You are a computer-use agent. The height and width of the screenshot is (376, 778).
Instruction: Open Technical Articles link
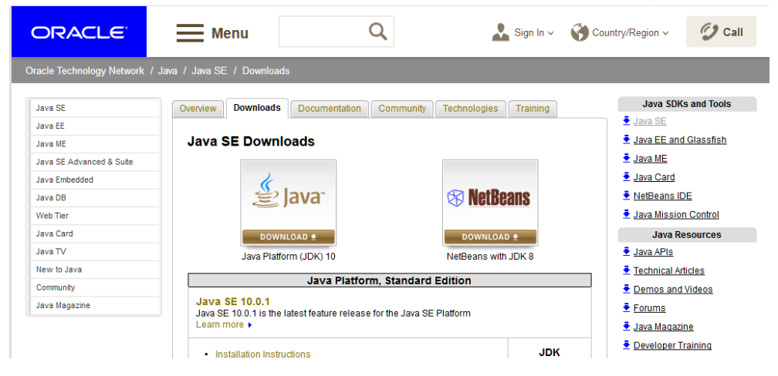669,270
